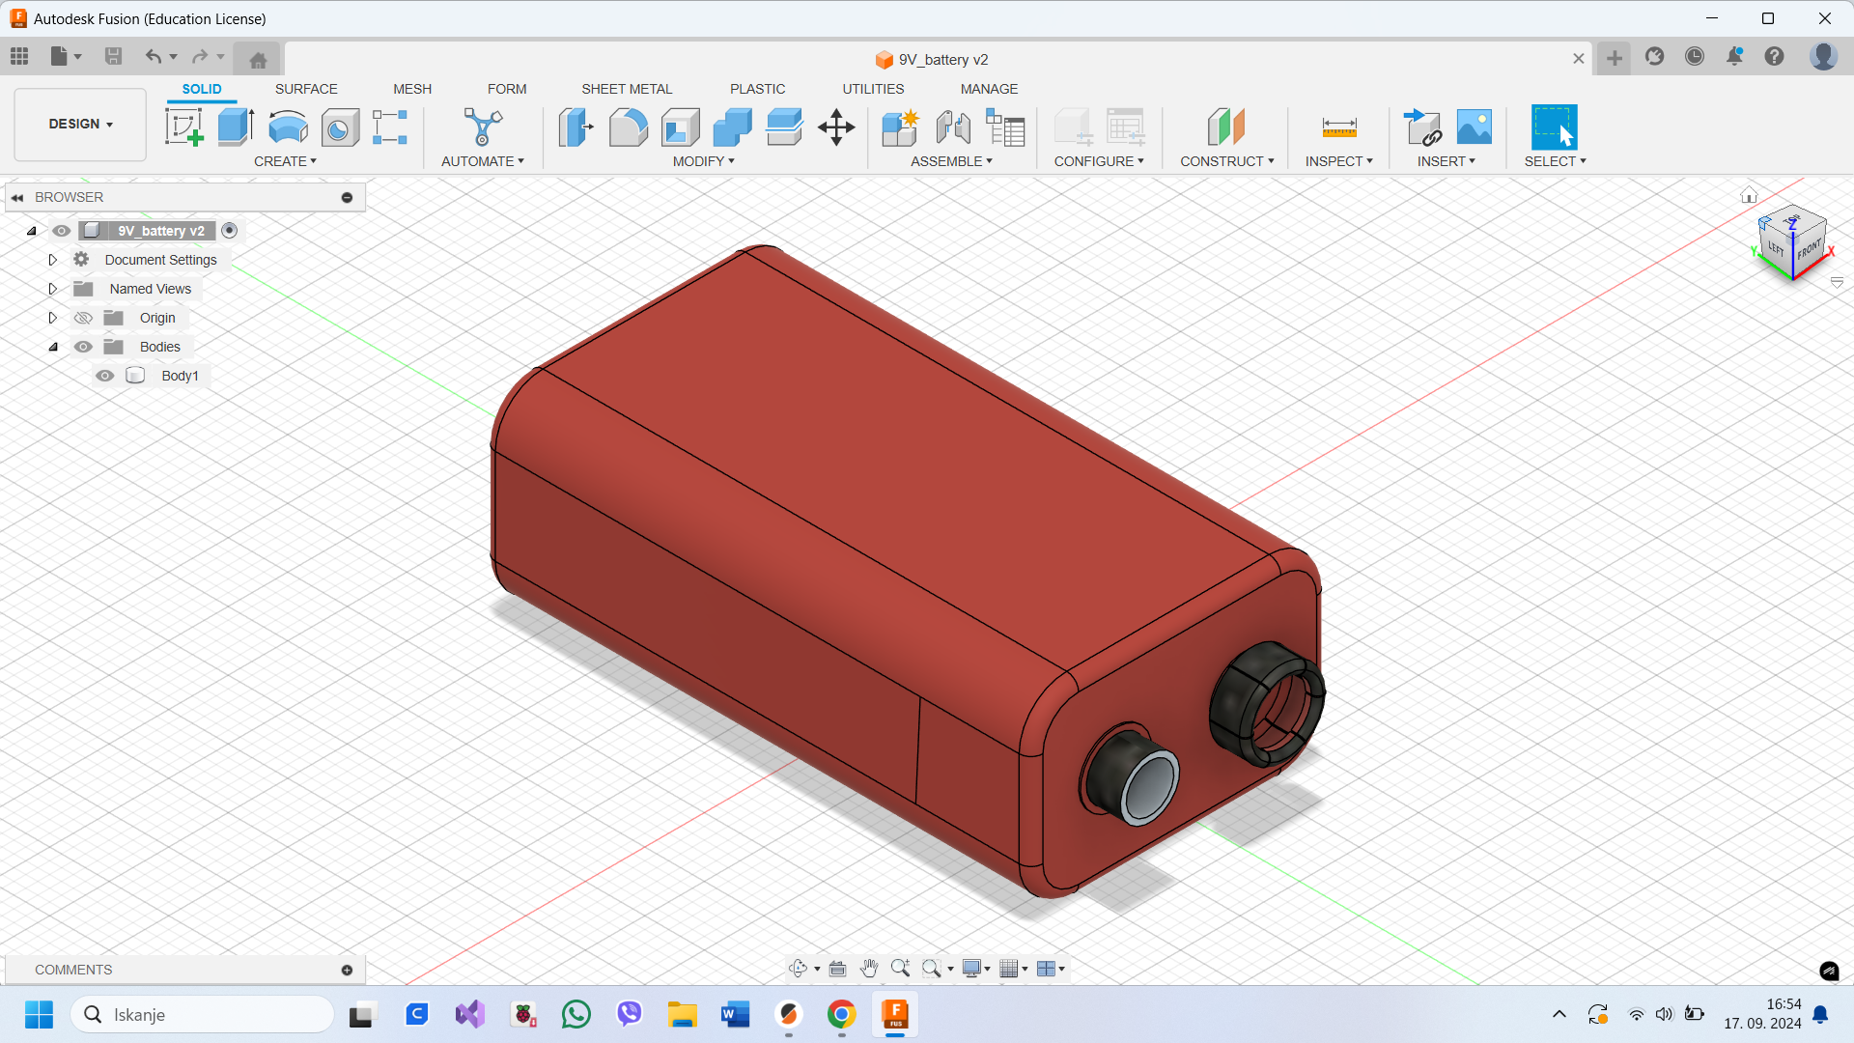Click the Insert Derive icon
The image size is (1854, 1043).
click(1422, 127)
